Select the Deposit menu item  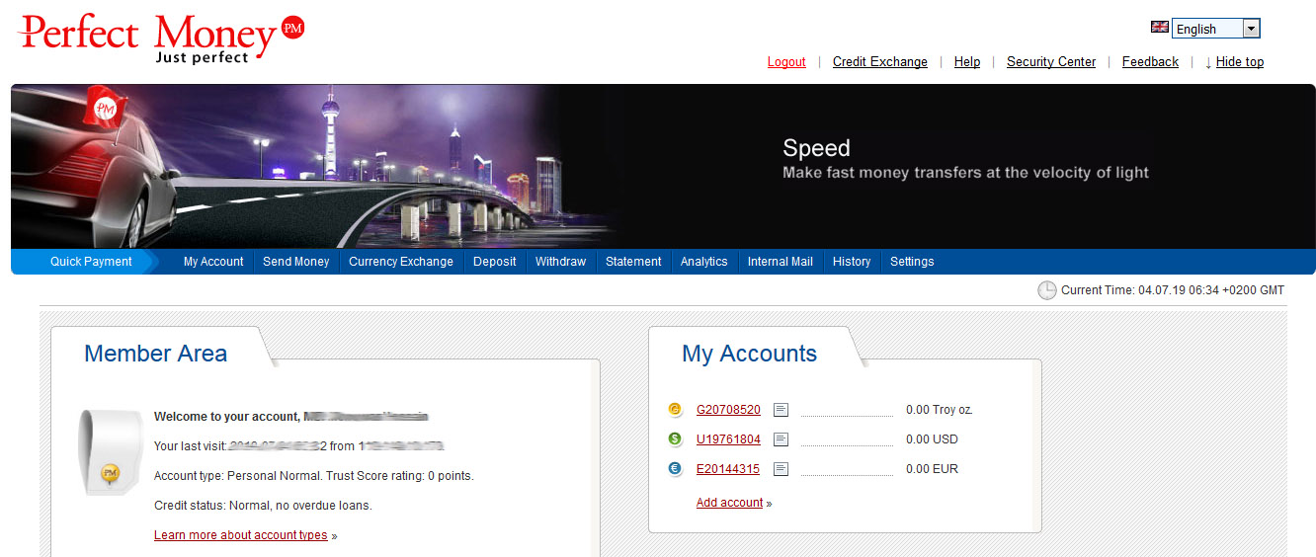click(x=495, y=262)
